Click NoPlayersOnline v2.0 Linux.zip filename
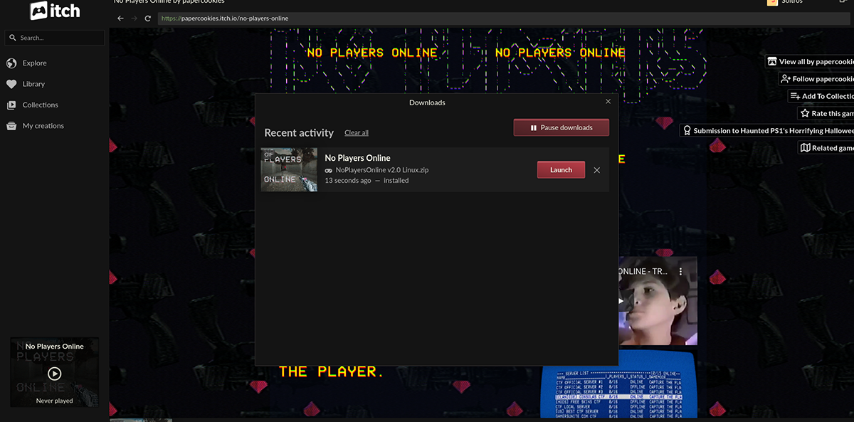The image size is (854, 422). (382, 170)
